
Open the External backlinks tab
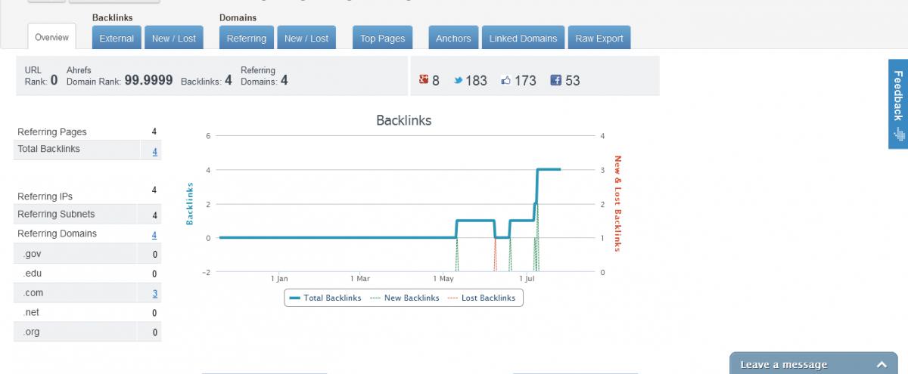pyautogui.click(x=117, y=39)
